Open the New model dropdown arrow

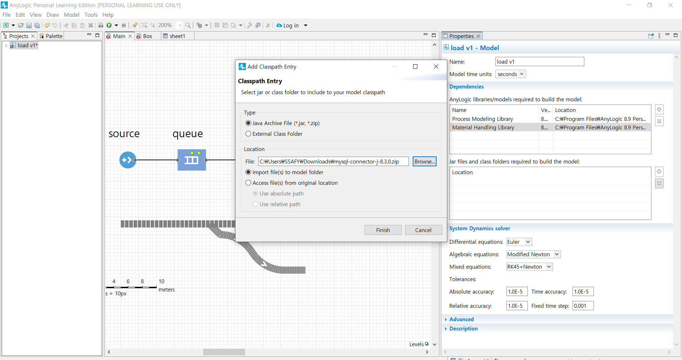coord(13,25)
